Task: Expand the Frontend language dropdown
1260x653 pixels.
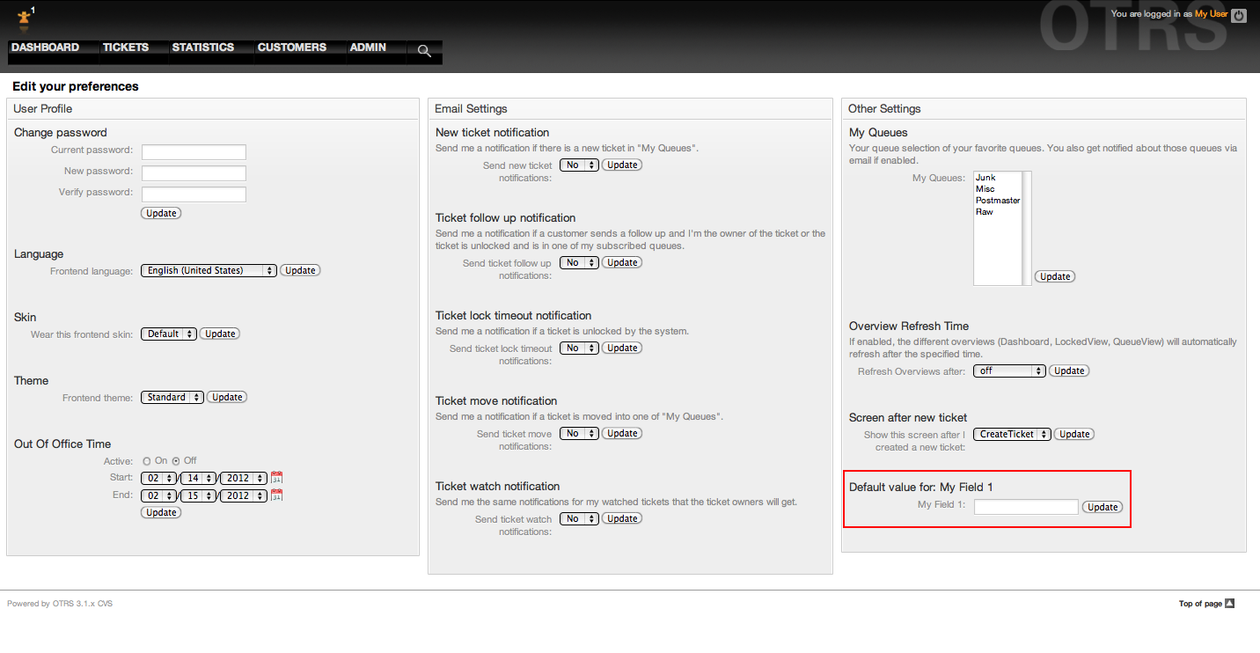Action: click(x=209, y=271)
